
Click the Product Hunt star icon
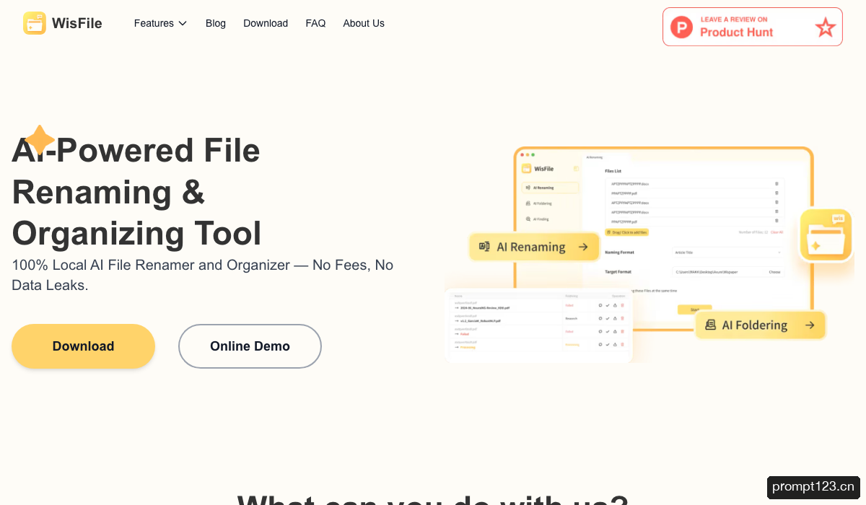click(825, 27)
